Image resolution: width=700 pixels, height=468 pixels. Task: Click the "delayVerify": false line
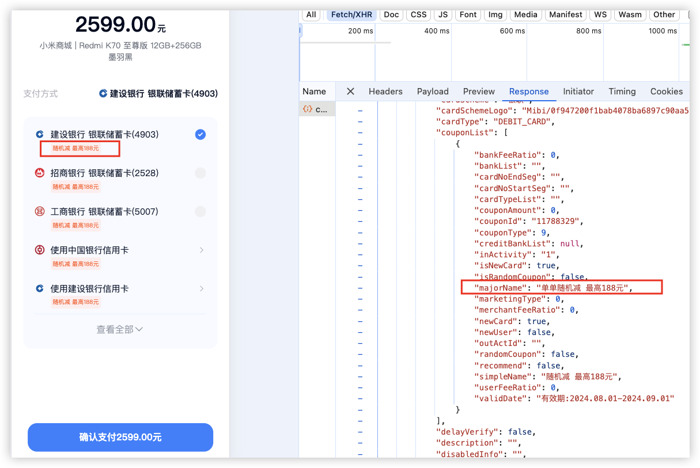click(x=486, y=432)
